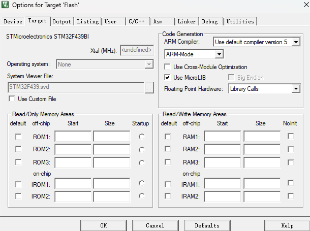310x231 pixels.
Task: Select the ROM1 Startup radio button
Action: tap(142, 137)
